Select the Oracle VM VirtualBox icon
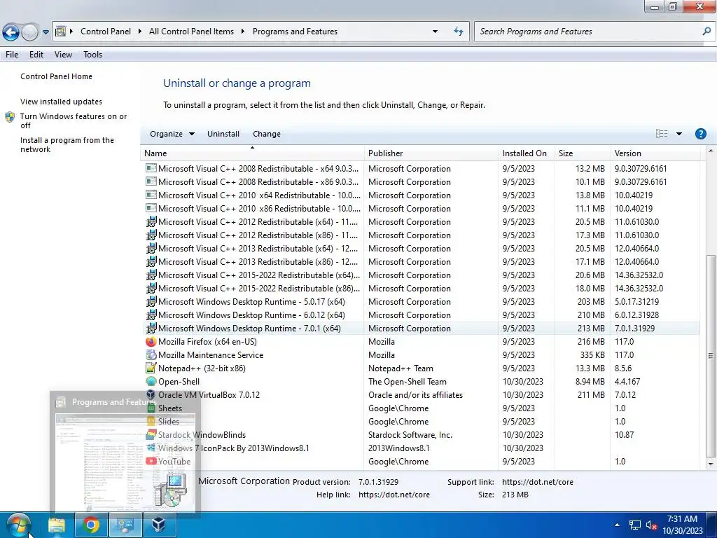Image resolution: width=717 pixels, height=538 pixels. [x=151, y=394]
